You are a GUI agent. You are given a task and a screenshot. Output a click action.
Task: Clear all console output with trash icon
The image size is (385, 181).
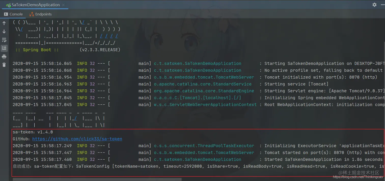pyautogui.click(x=4, y=65)
